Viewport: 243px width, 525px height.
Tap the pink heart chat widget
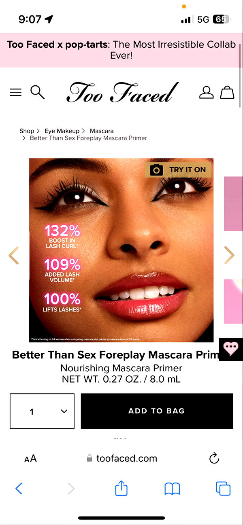click(x=231, y=349)
